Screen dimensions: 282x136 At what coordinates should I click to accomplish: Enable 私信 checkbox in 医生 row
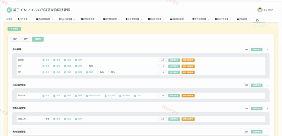[x=98, y=72]
